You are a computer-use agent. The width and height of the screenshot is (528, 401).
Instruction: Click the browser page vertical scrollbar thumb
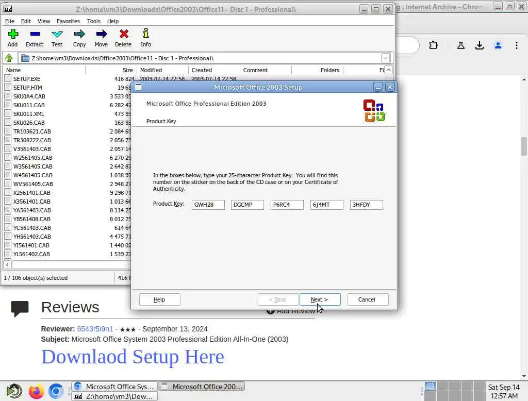(524, 146)
